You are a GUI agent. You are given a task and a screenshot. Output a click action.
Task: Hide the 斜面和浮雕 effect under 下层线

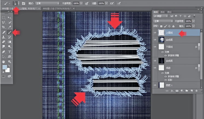pos(165,55)
